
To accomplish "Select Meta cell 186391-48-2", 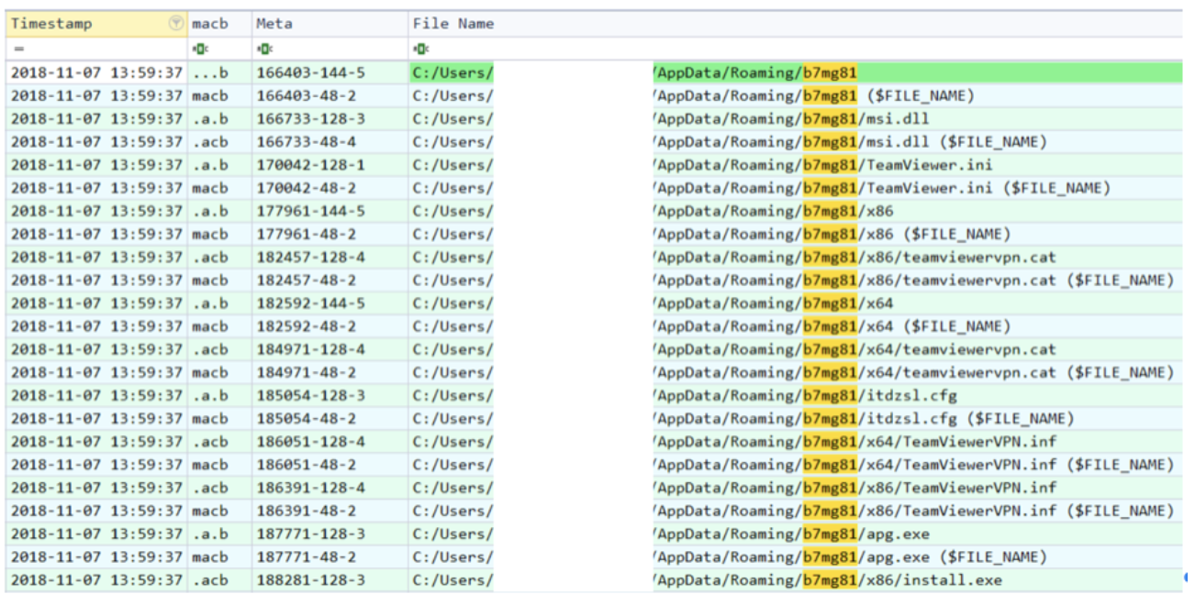I will point(330,511).
